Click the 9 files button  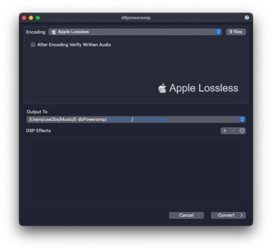click(x=236, y=32)
